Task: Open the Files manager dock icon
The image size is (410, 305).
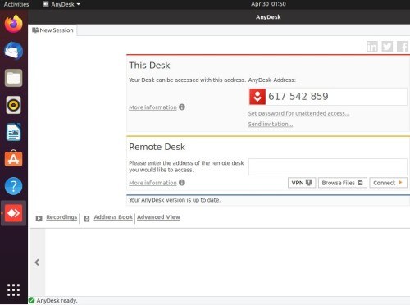Action: [x=13, y=78]
